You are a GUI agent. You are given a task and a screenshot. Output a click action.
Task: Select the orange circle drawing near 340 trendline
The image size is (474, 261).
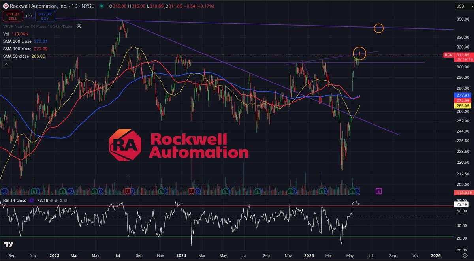[378, 28]
